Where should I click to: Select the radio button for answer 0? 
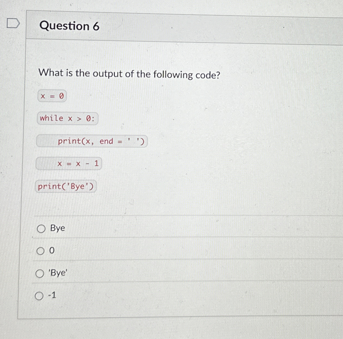(41, 251)
